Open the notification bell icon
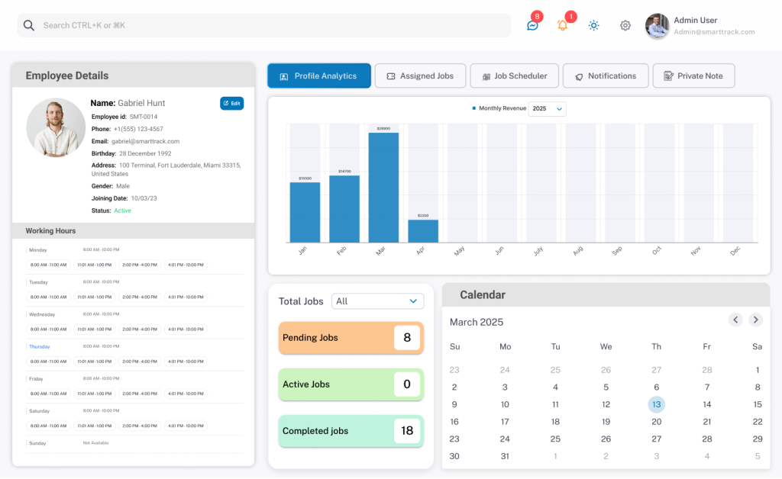The height and width of the screenshot is (479, 782). tap(563, 25)
